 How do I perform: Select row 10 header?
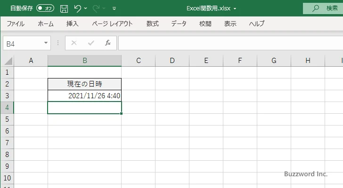point(7,178)
